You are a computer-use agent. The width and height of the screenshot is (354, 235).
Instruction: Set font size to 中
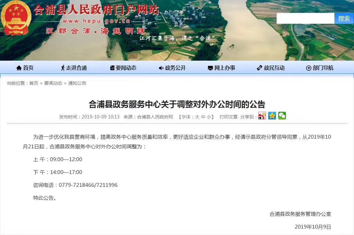203,117
